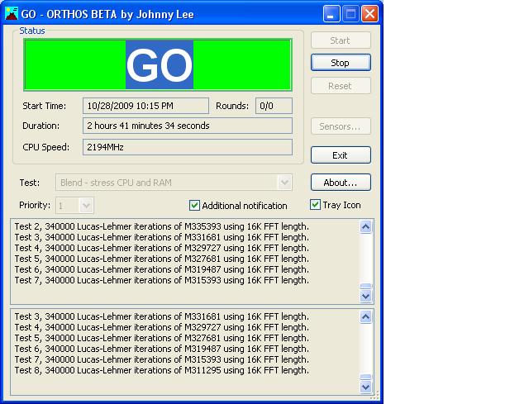Click scrollbar thumb in first log pane
Screen dimensions: 529x404
(365, 286)
